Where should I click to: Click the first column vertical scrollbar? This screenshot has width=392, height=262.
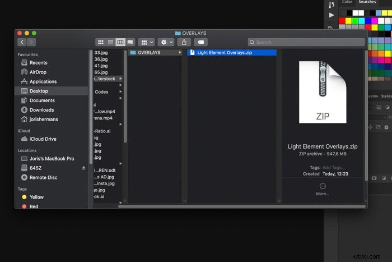(x=125, y=96)
